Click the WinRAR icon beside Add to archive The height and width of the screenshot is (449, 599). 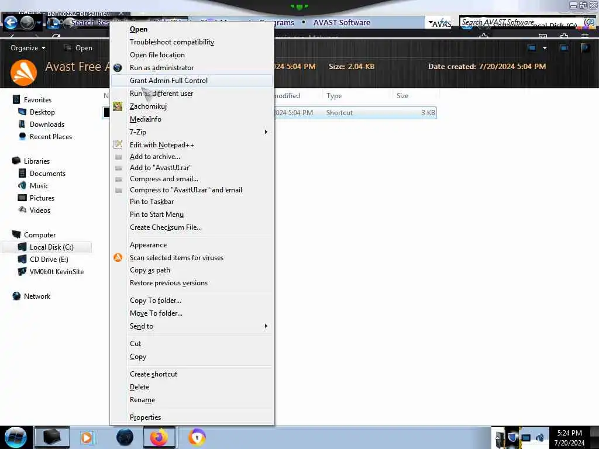(x=118, y=157)
